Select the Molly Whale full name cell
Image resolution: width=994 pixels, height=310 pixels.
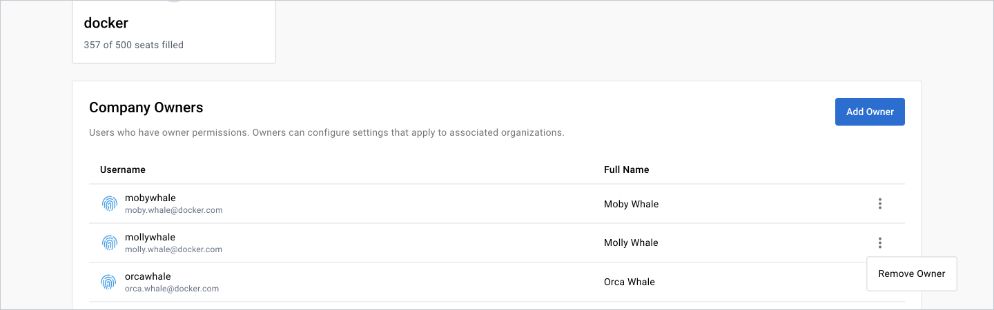(631, 242)
